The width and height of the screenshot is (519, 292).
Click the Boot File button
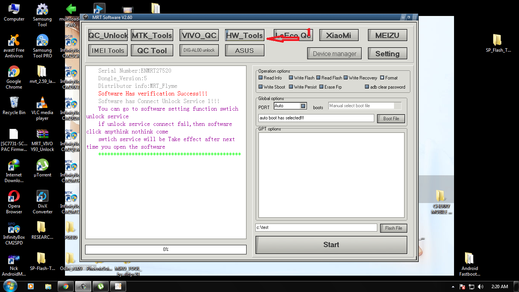(x=391, y=119)
